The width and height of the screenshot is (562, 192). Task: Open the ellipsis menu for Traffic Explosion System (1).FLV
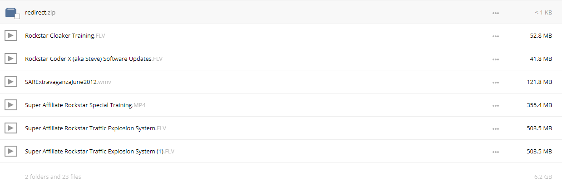[x=496, y=152]
